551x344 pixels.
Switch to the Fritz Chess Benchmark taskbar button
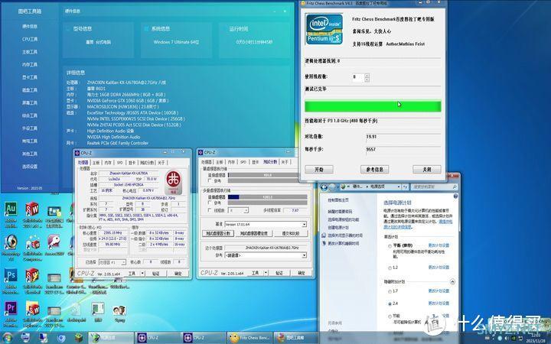(249, 338)
